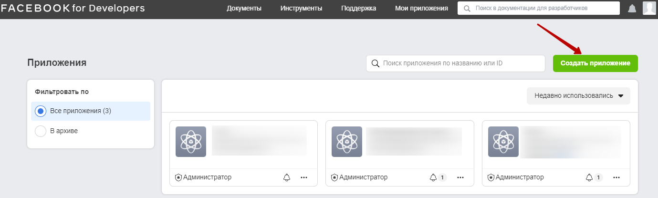Click Администратор label on the second app card
This screenshot has width=658, height=198.
(x=364, y=177)
